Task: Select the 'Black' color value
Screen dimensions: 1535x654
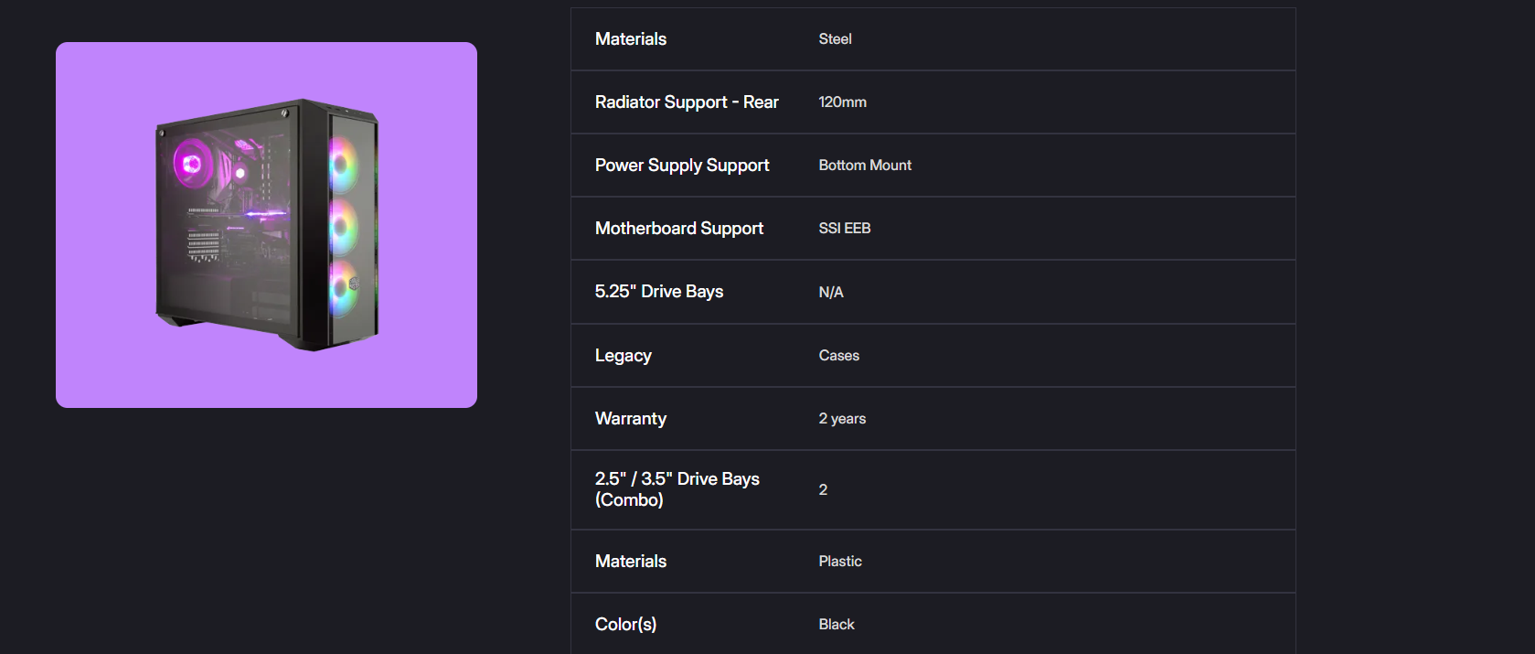Action: pos(837,625)
